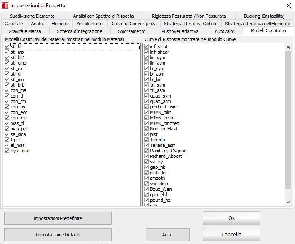Click the curve list scrollbar down arrow
The image size is (295, 244).
coord(288,202)
